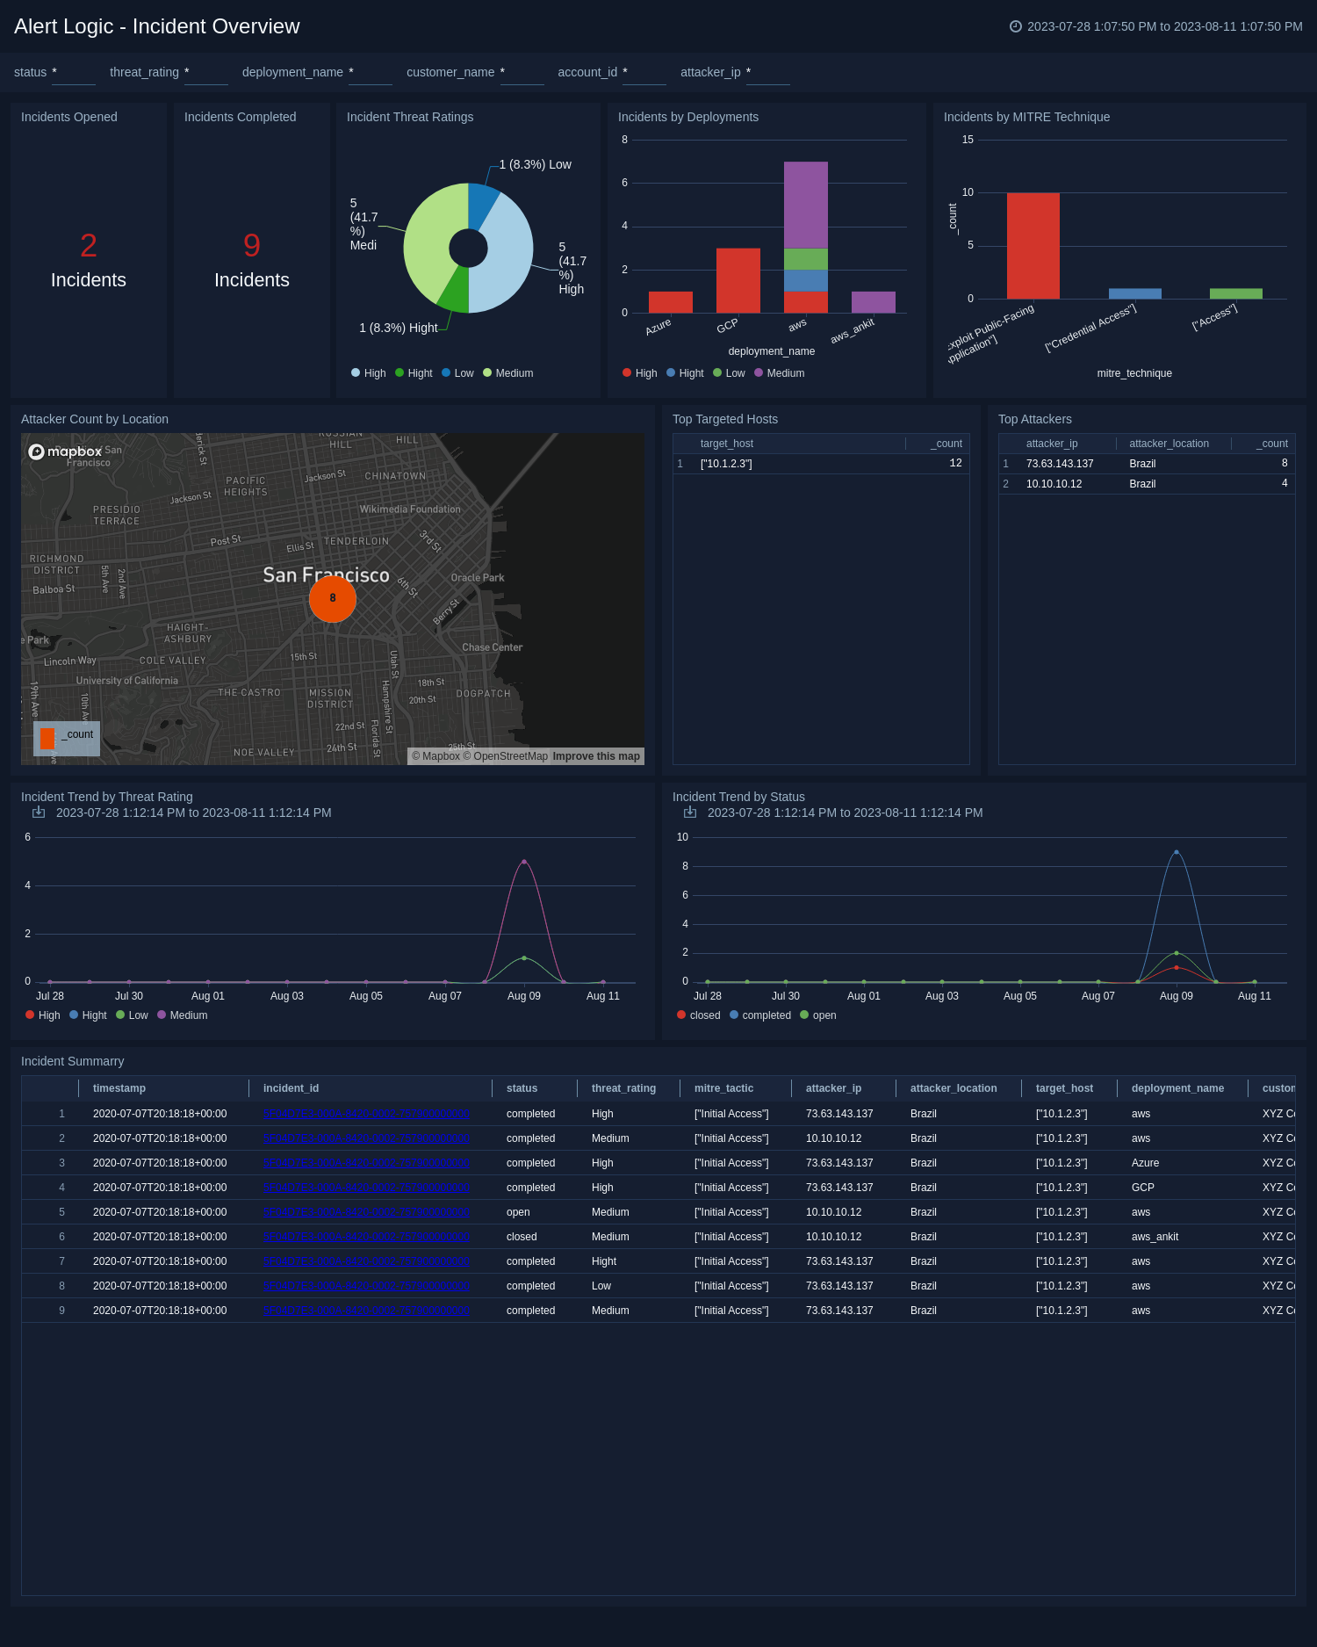1317x1647 pixels.
Task: Click 73.63.143.137 in Top Attackers table
Action: pyautogui.click(x=1060, y=464)
